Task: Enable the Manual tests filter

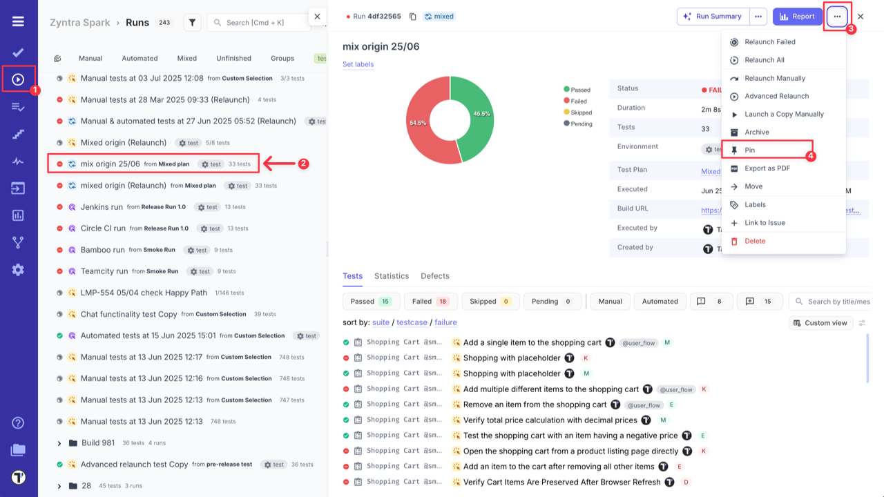Action: [x=610, y=301]
